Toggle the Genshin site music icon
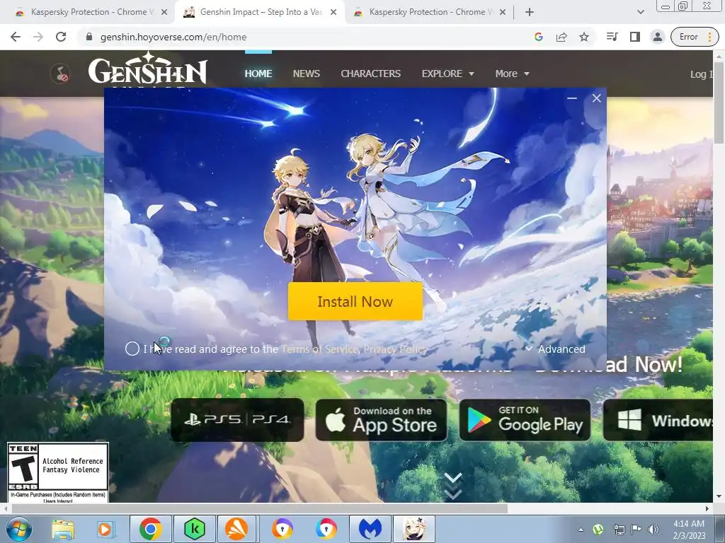 point(60,74)
